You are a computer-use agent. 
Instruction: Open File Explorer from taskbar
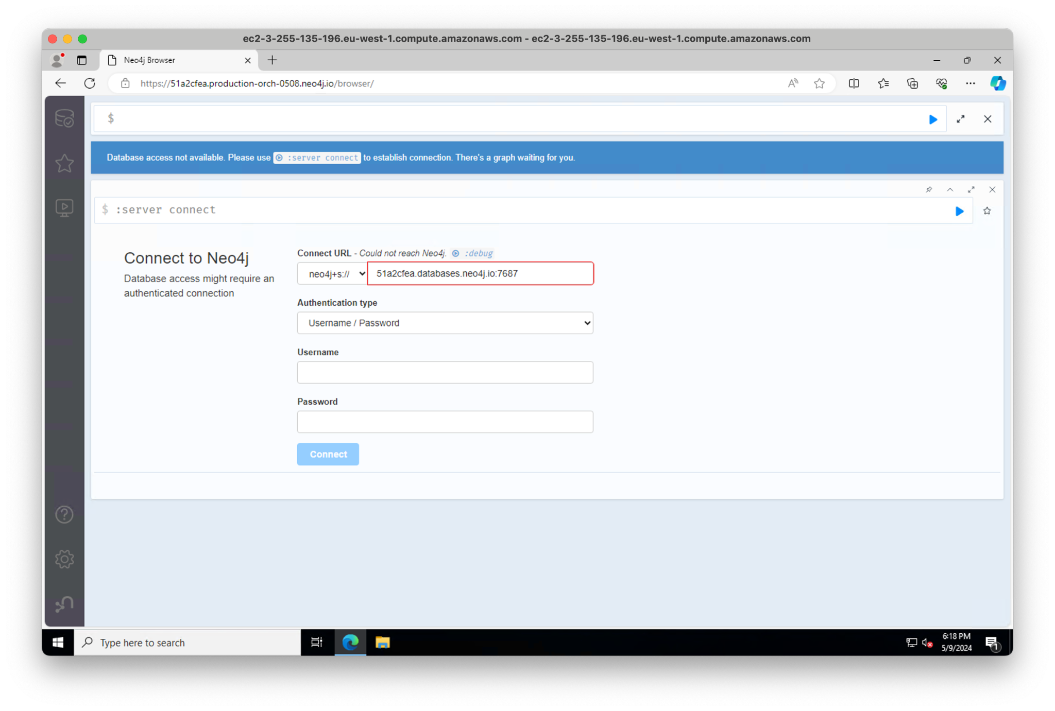(x=383, y=642)
